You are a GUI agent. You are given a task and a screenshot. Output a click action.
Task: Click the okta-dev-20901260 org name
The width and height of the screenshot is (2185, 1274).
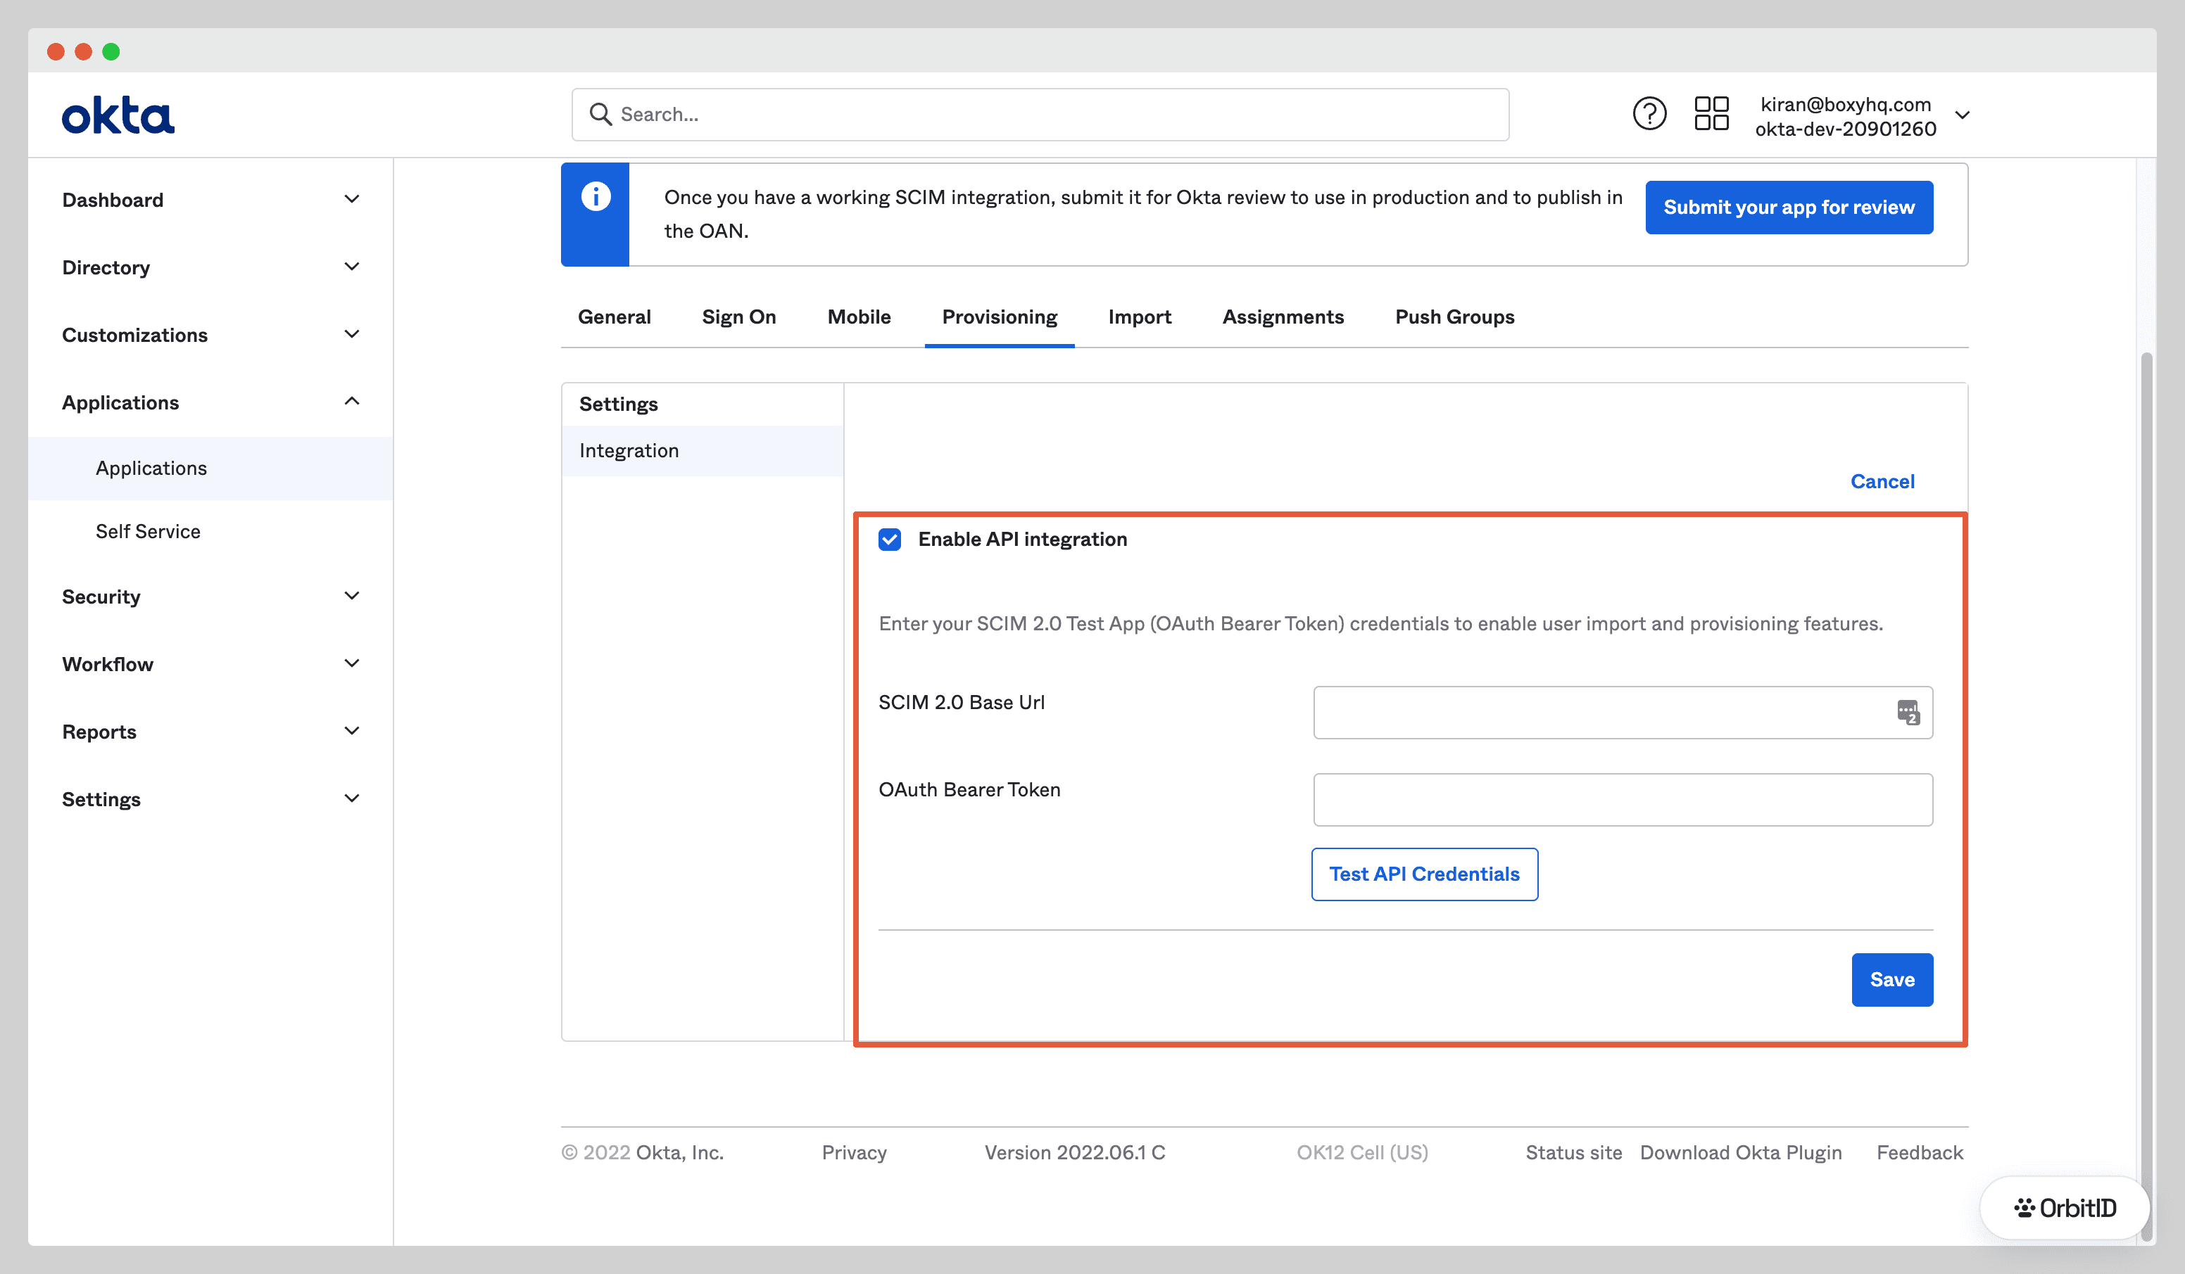(1845, 129)
